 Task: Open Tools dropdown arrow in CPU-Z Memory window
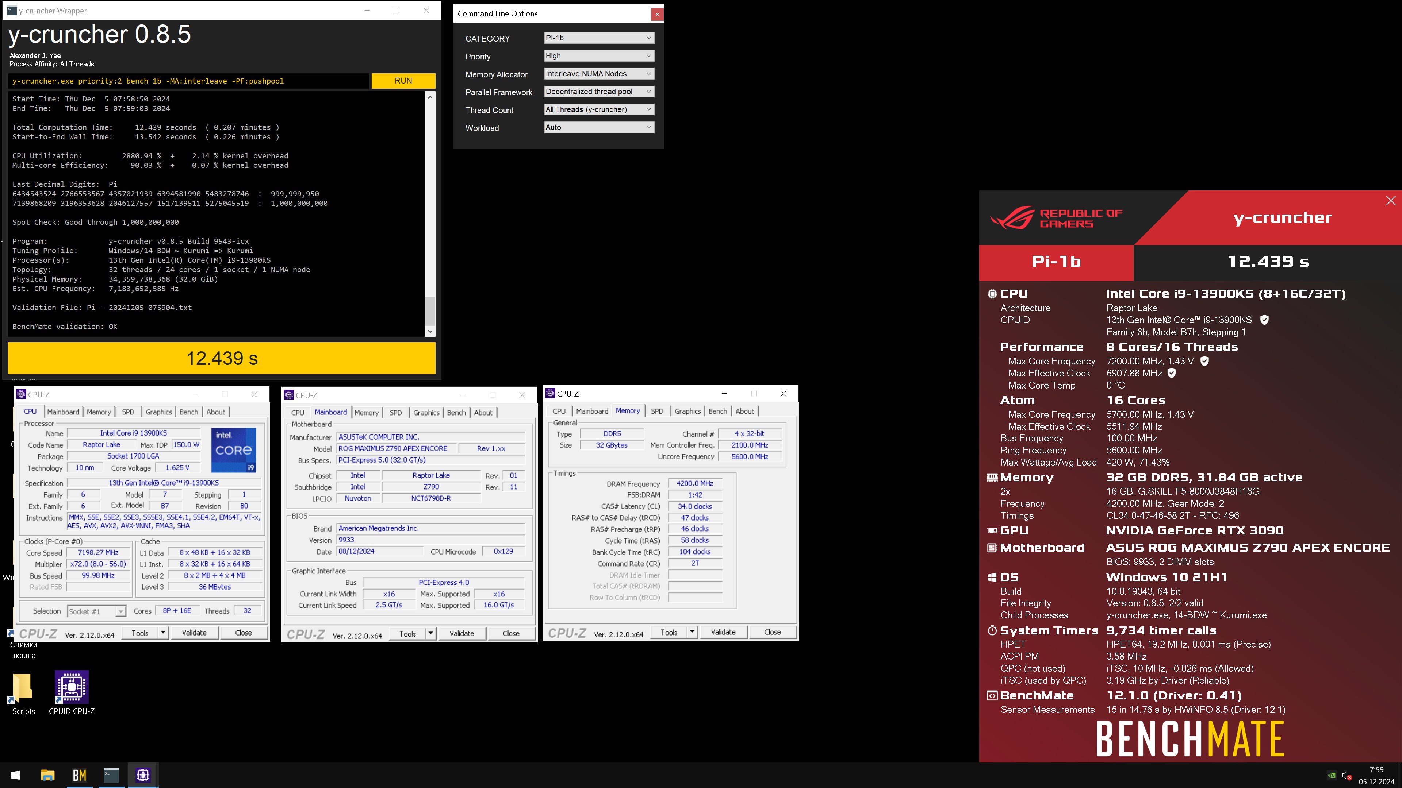click(x=692, y=632)
